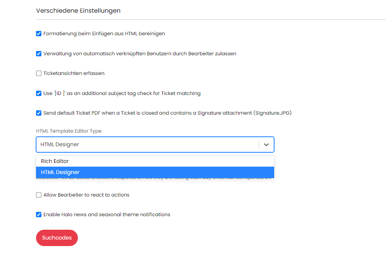Open the HTML Template Editor Type combo box
386x260 pixels.
pyautogui.click(x=148, y=145)
